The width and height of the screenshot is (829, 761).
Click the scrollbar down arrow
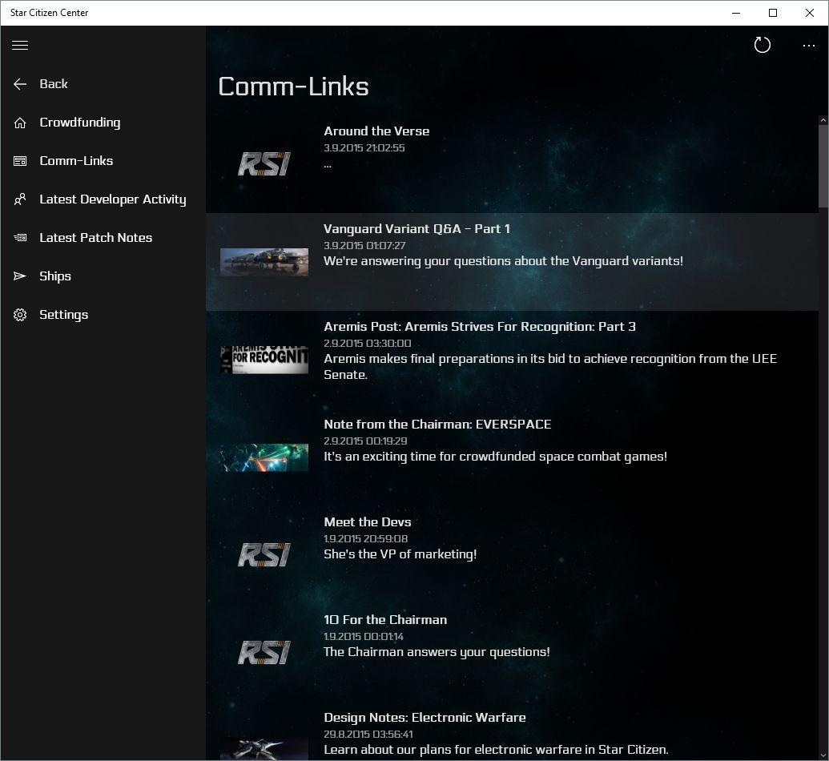click(x=823, y=755)
